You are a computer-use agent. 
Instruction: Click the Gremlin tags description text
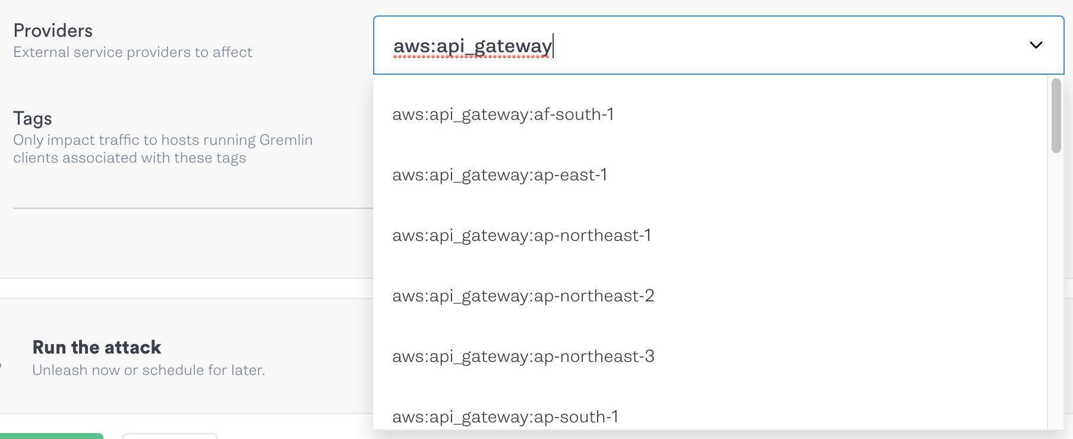tap(163, 148)
